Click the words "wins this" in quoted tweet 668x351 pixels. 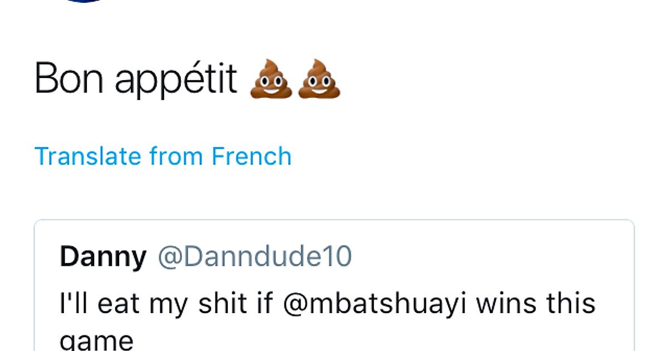tap(535, 304)
